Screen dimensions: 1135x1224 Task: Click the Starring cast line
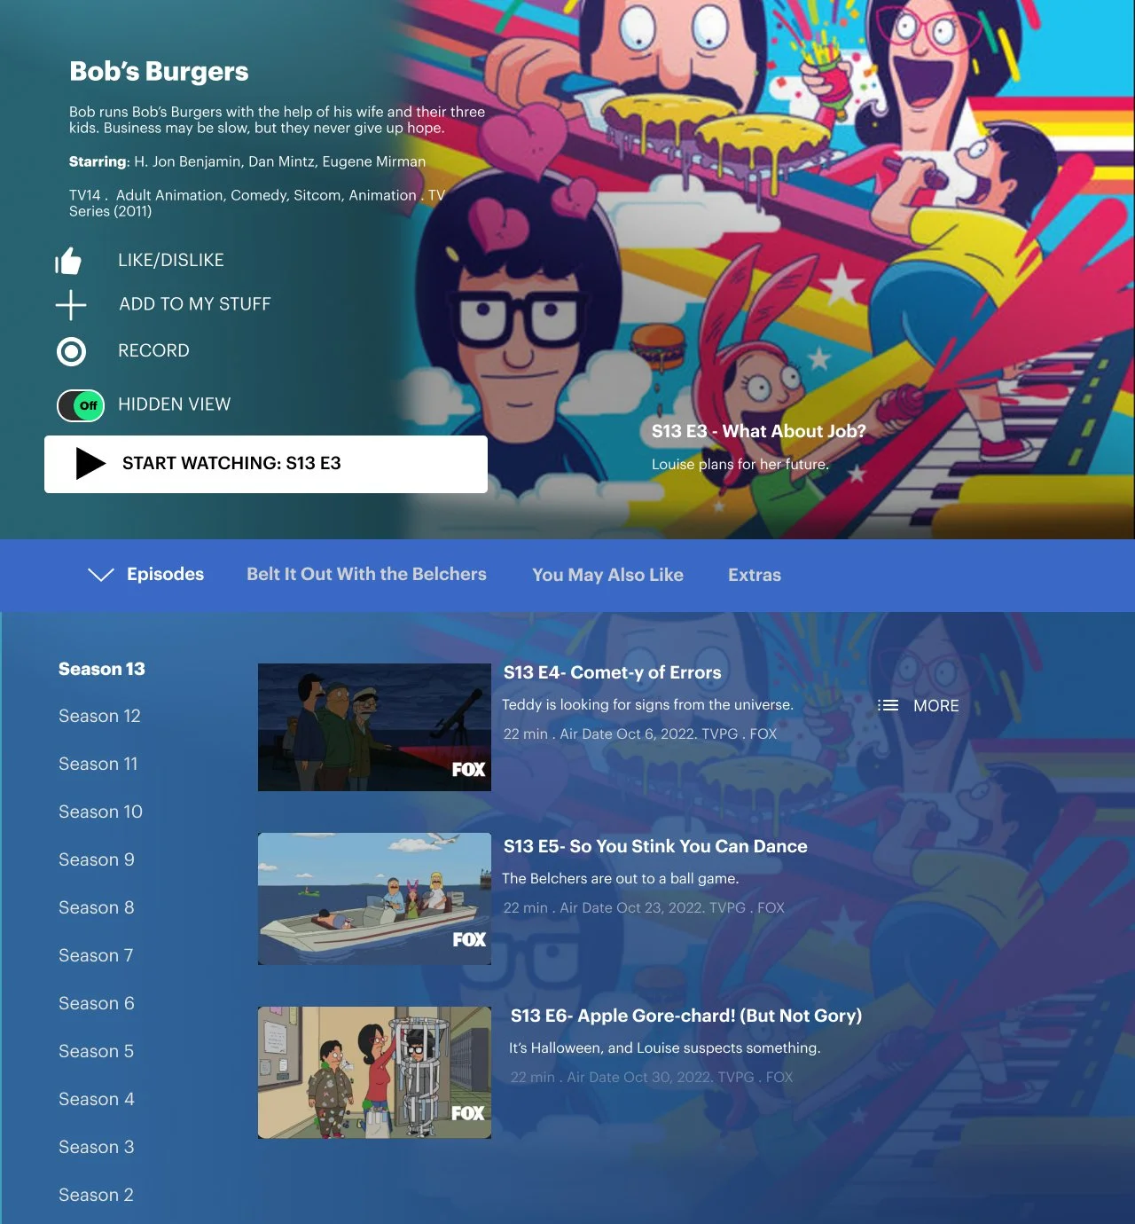pos(247,161)
